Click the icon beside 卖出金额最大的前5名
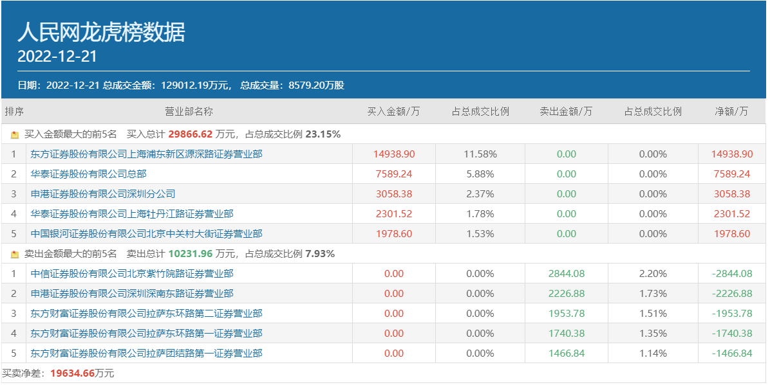The image size is (770, 385). click(x=15, y=255)
